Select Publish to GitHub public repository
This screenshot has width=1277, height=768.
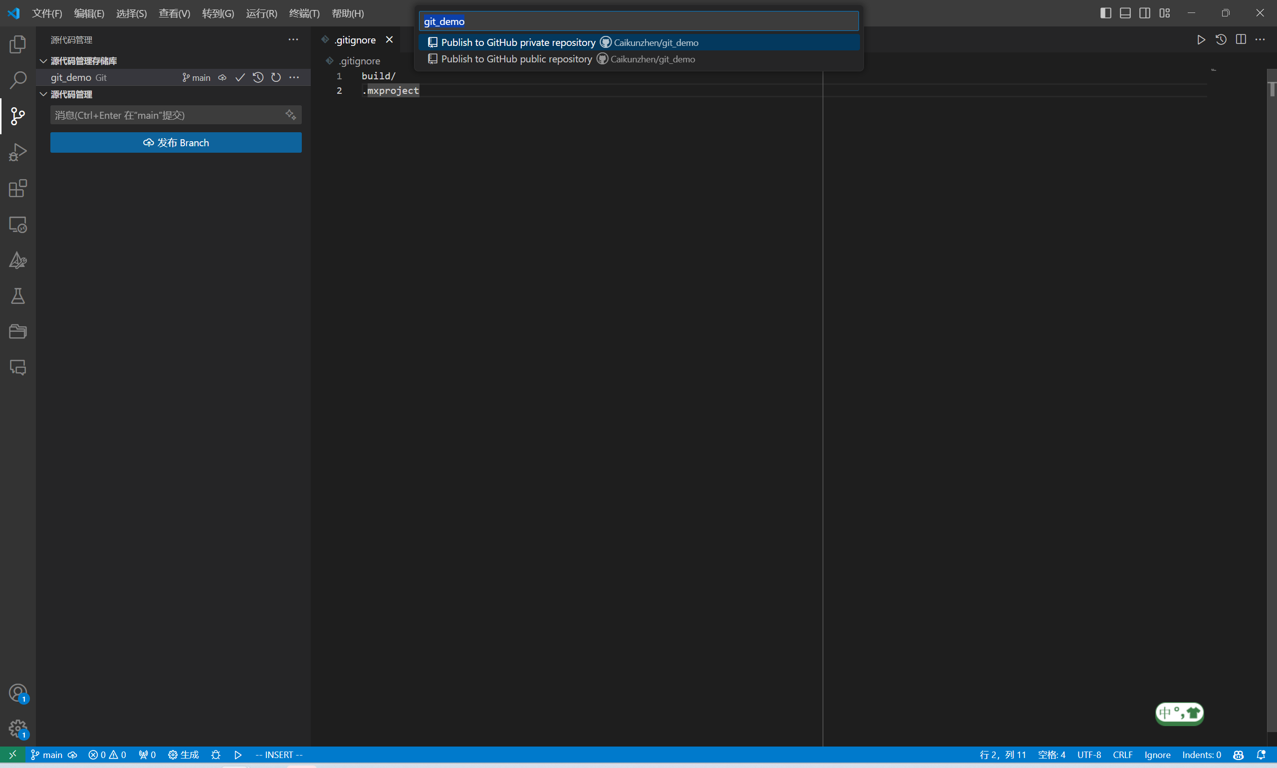click(x=516, y=59)
